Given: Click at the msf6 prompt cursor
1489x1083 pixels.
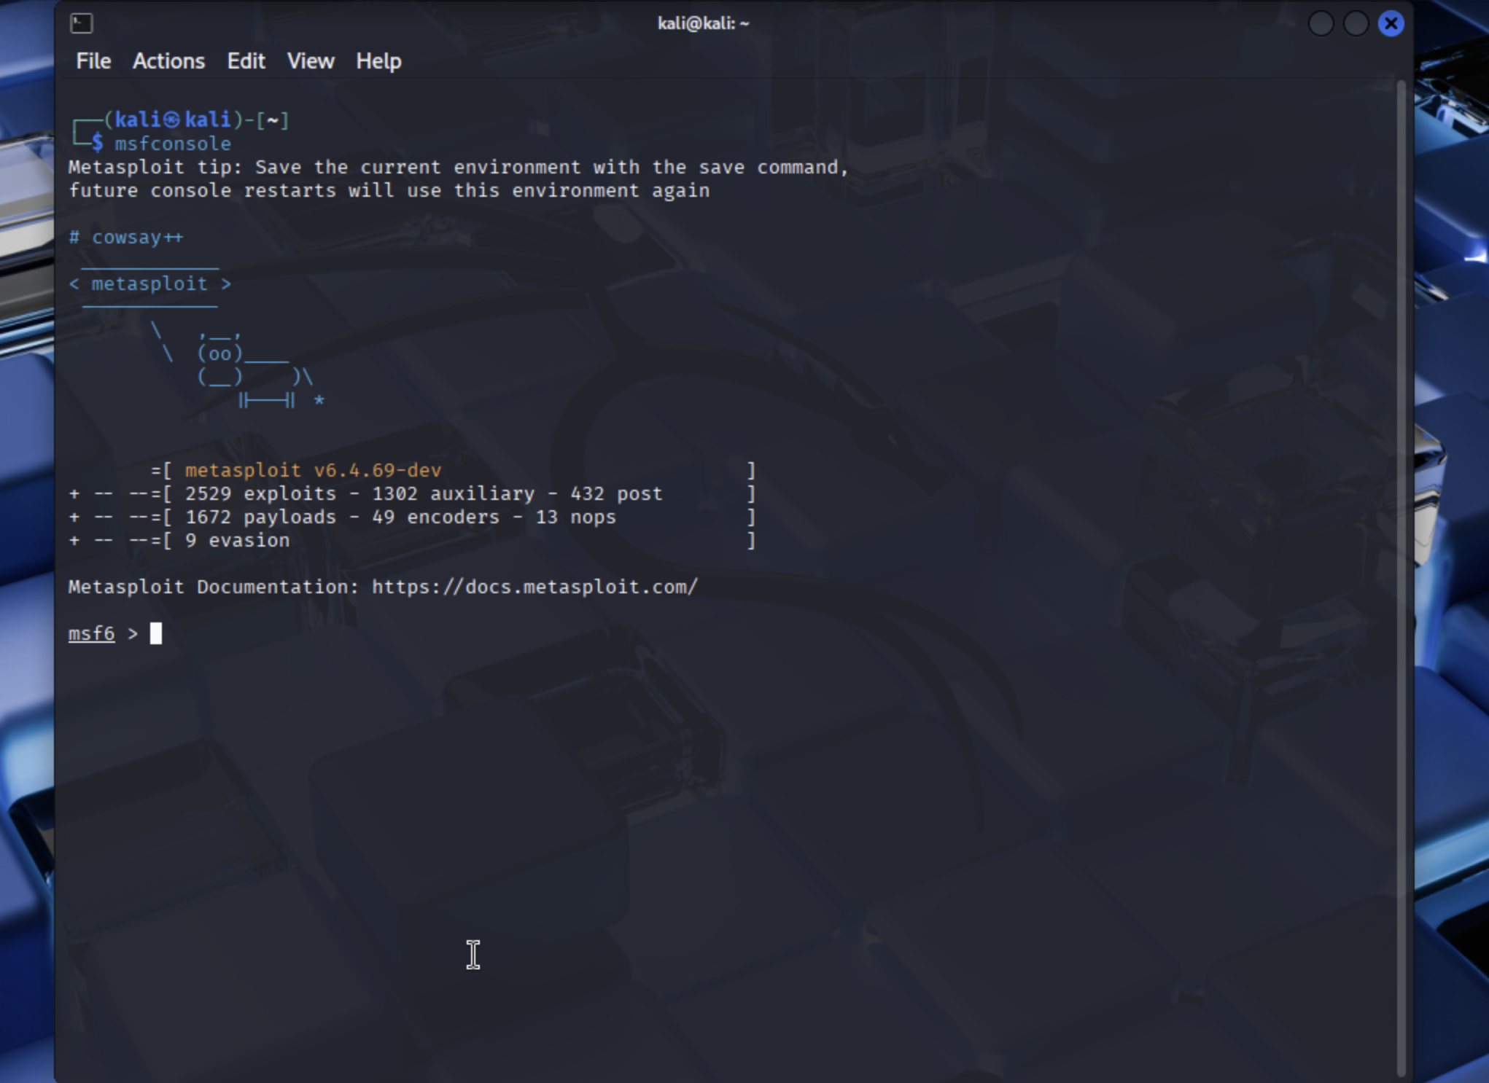Looking at the screenshot, I should pyautogui.click(x=156, y=633).
